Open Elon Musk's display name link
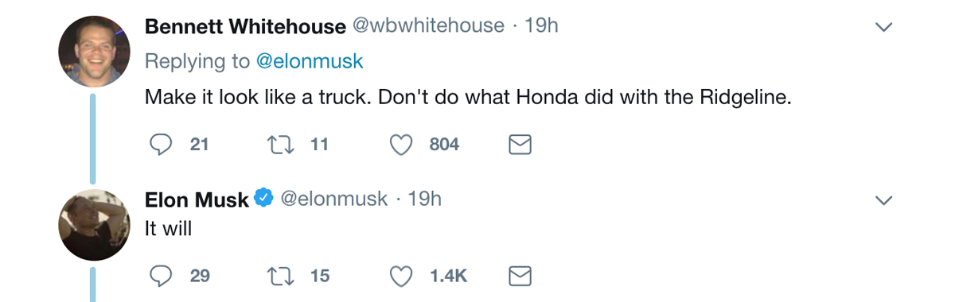The width and height of the screenshot is (955, 302). [197, 199]
